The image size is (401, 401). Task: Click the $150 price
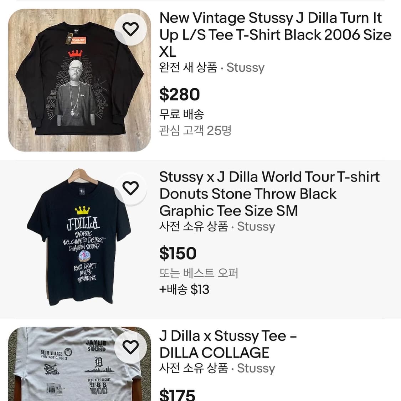178,253
